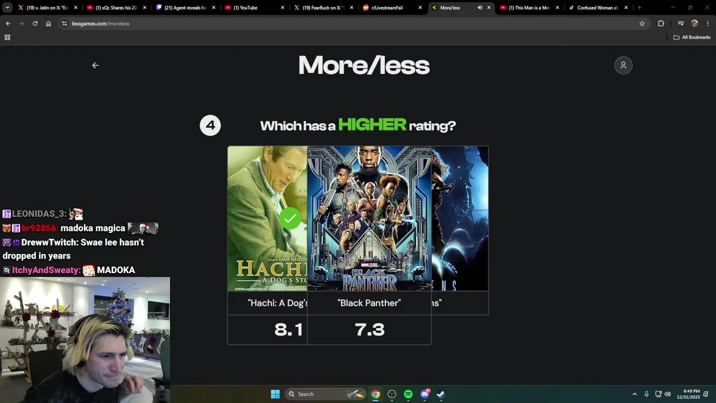Switch to This Man is a Menace tab
The height and width of the screenshot is (403, 716).
tap(529, 8)
